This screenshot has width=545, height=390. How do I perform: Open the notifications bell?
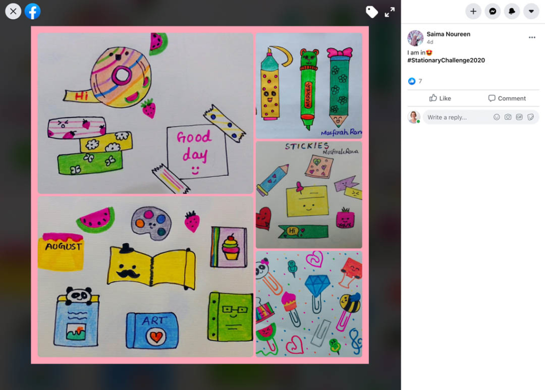[x=511, y=11]
